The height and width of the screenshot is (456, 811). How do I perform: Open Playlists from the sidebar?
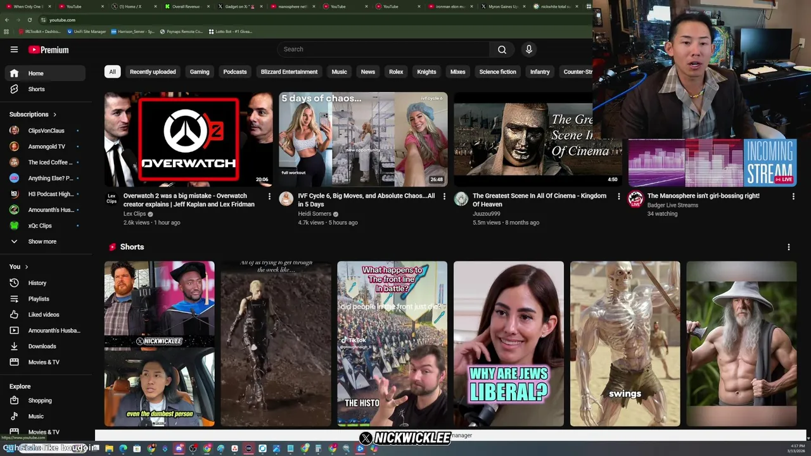pyautogui.click(x=44, y=299)
